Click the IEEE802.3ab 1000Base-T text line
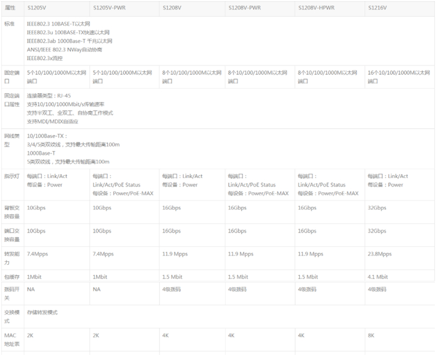The width and height of the screenshot is (437, 355). (x=69, y=41)
